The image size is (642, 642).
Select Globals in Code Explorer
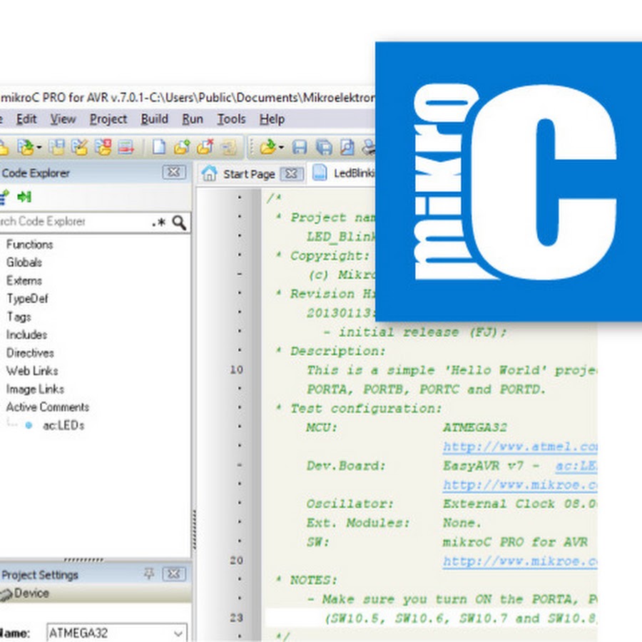[x=24, y=263]
